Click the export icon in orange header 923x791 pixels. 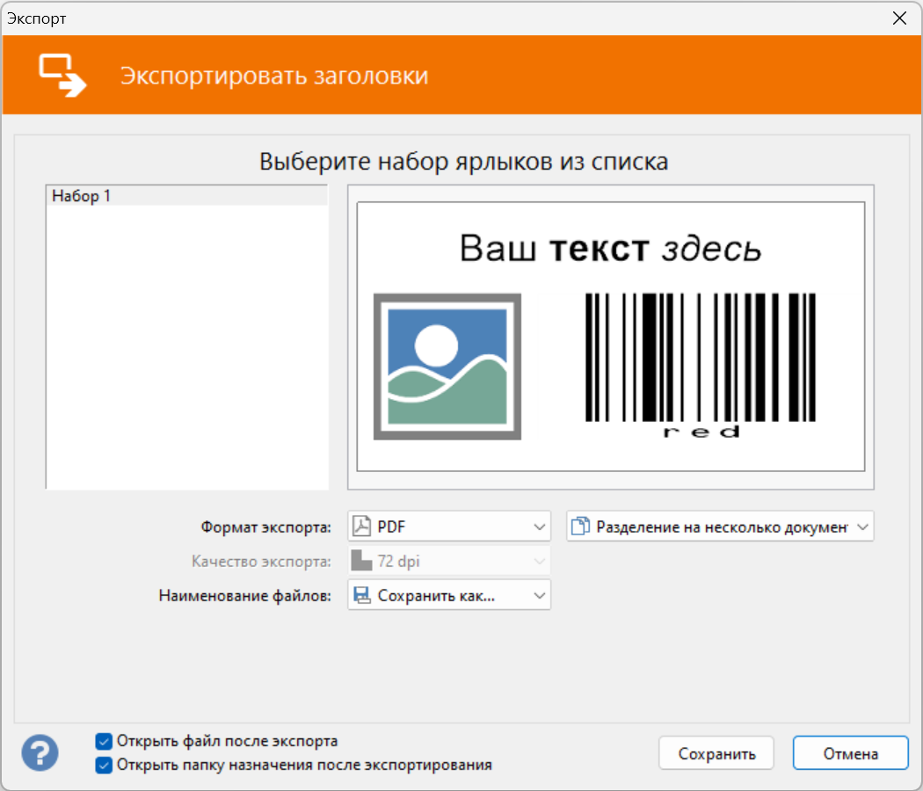[x=62, y=76]
